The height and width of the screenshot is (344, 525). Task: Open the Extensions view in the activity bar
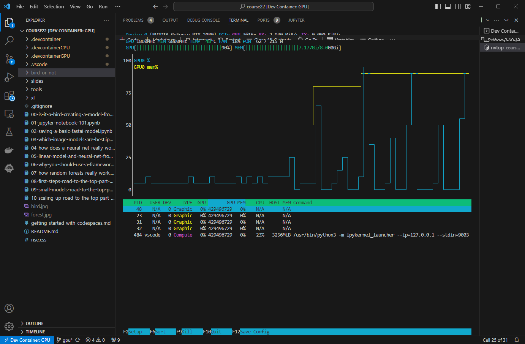click(x=9, y=95)
